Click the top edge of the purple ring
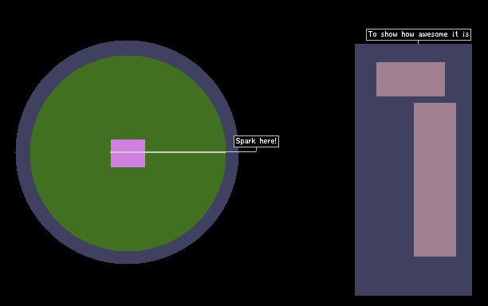This screenshot has height=306, width=488. pyautogui.click(x=127, y=48)
